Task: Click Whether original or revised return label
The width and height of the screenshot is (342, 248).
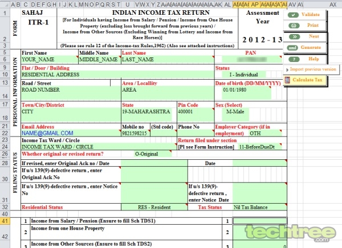Action: (63, 154)
